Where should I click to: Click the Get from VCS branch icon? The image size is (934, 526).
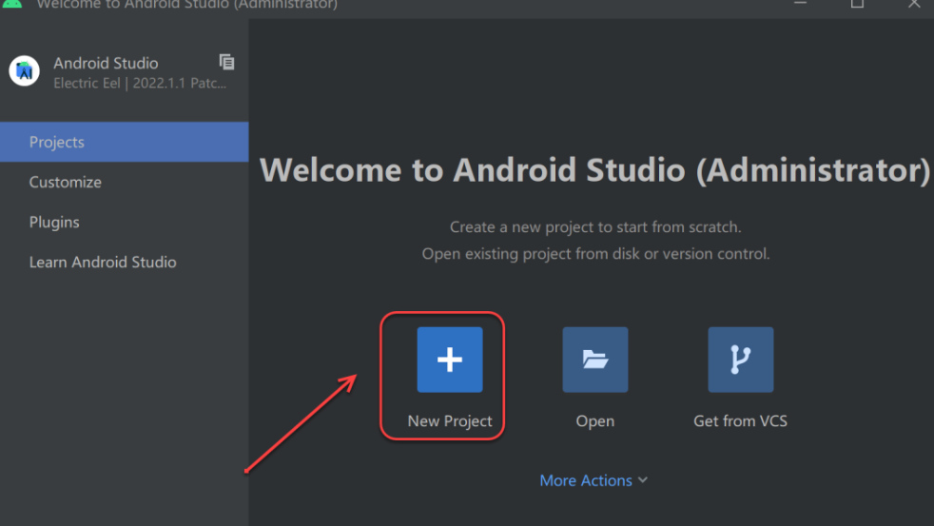740,360
